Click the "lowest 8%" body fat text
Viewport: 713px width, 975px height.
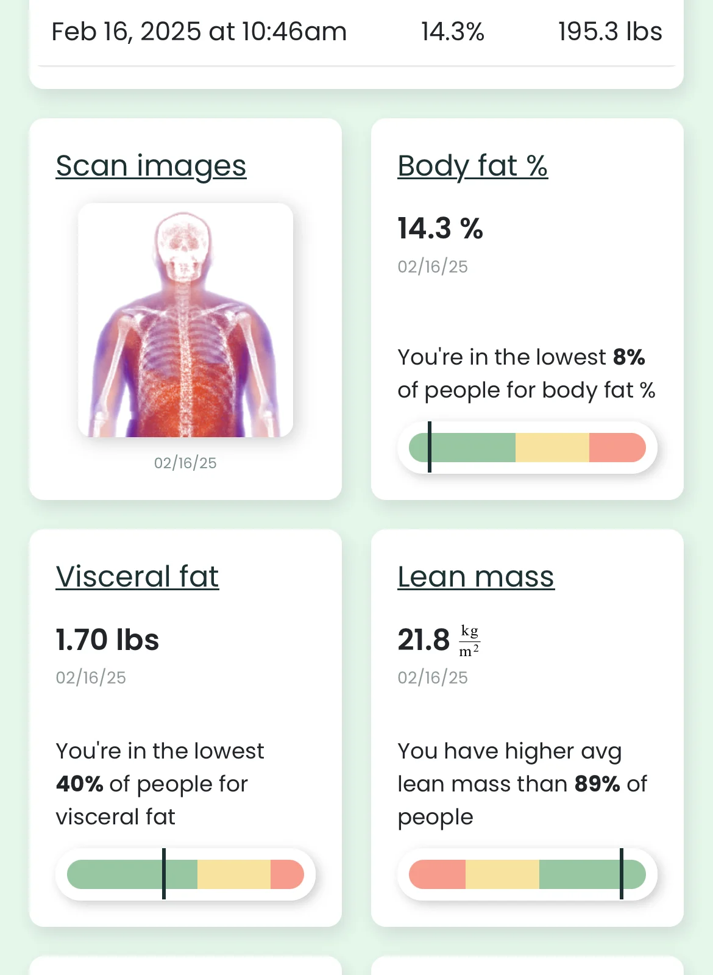point(521,357)
